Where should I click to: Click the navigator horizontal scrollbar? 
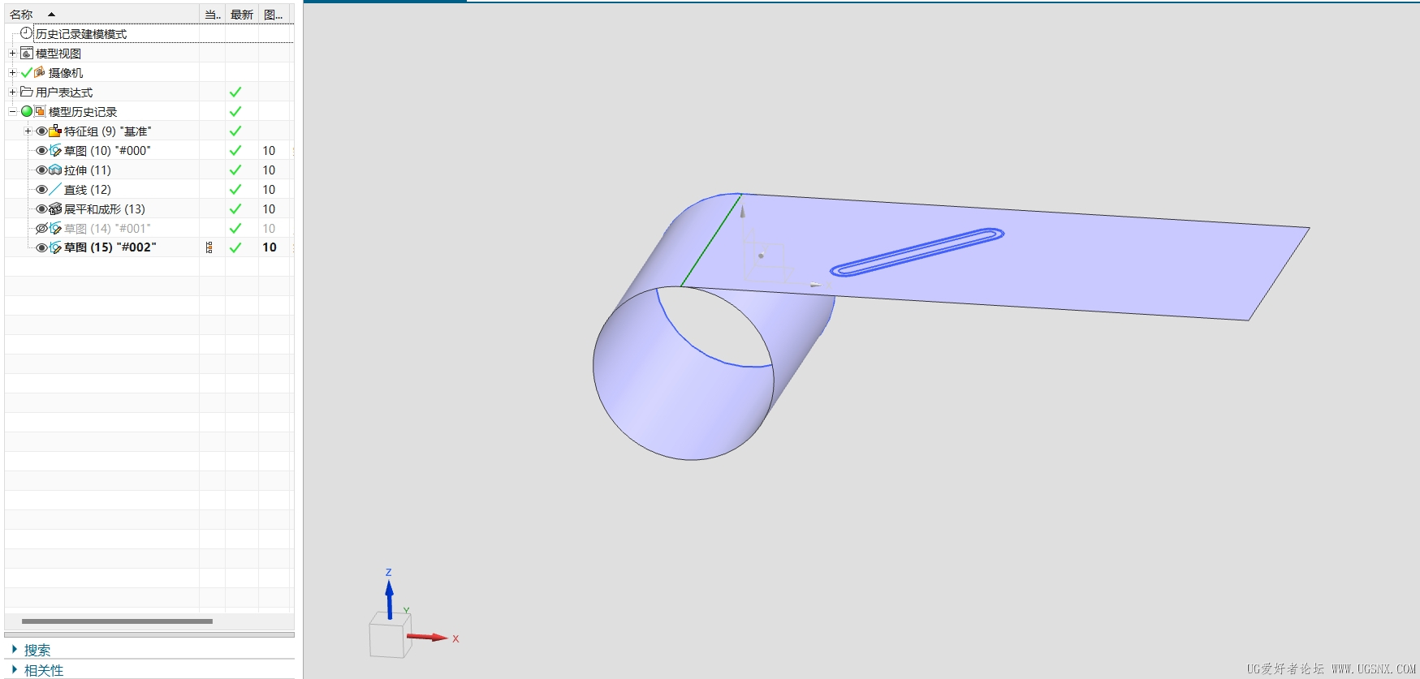pos(117,621)
